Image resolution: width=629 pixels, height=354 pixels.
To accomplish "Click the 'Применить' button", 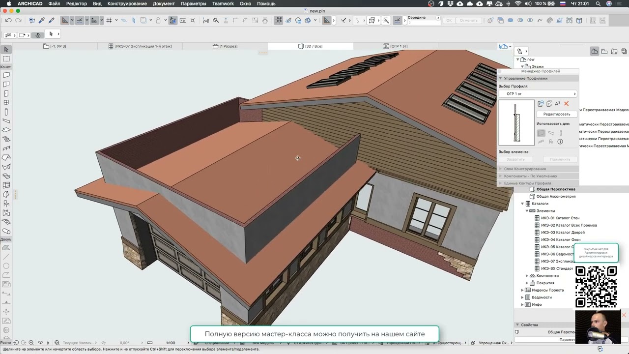I will [560, 159].
